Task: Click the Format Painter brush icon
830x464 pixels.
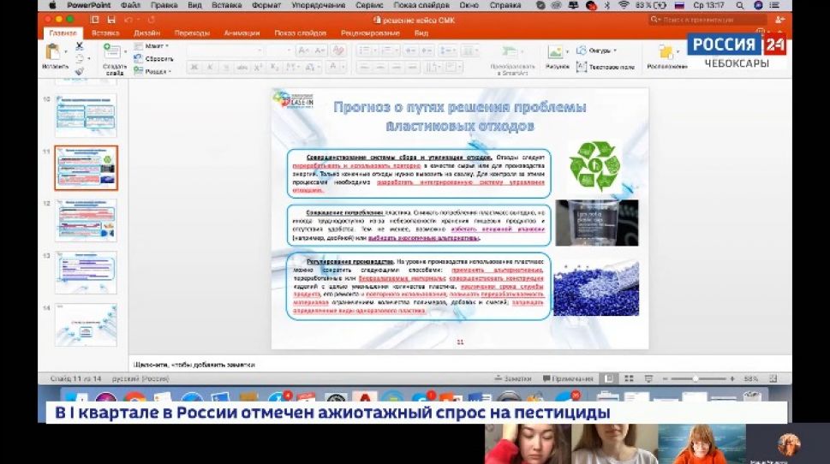Action: (x=80, y=71)
